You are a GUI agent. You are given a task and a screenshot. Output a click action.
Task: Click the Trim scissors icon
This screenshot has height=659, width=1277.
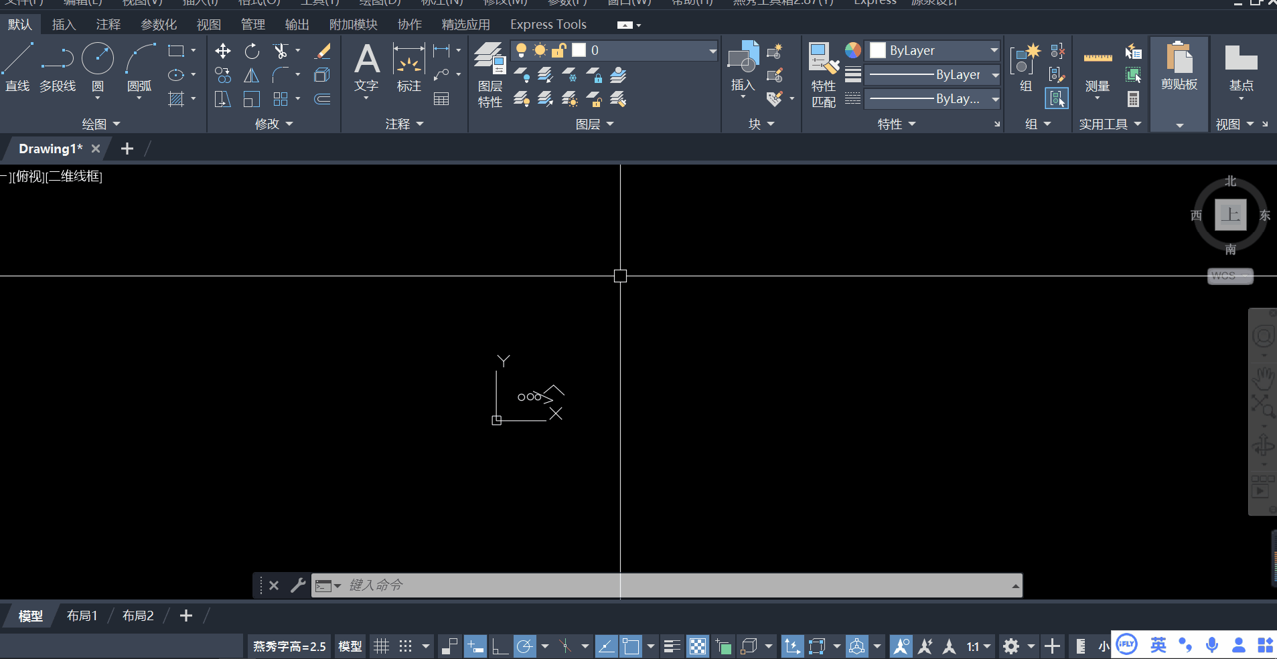click(x=281, y=51)
